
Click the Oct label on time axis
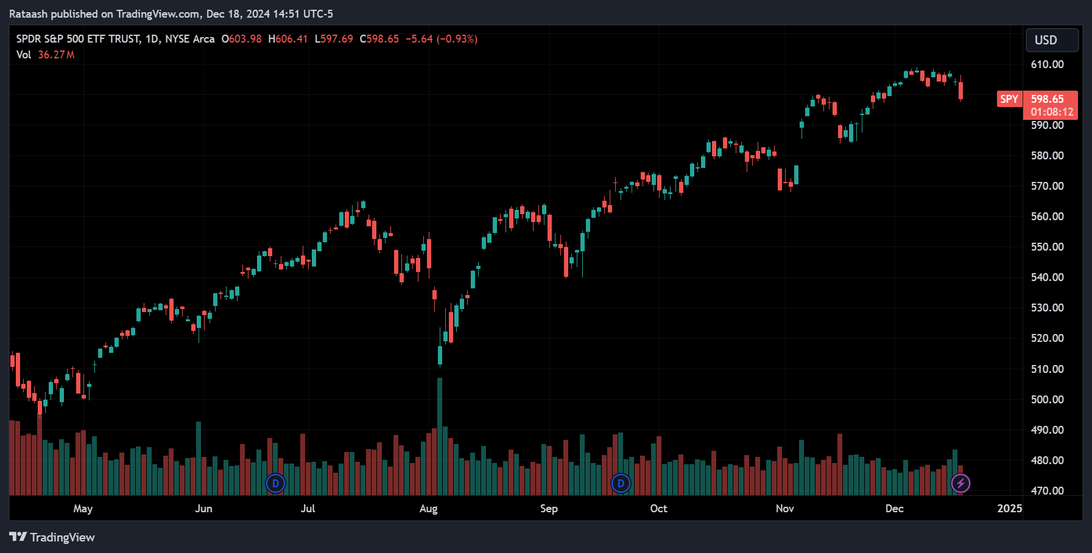tap(658, 509)
